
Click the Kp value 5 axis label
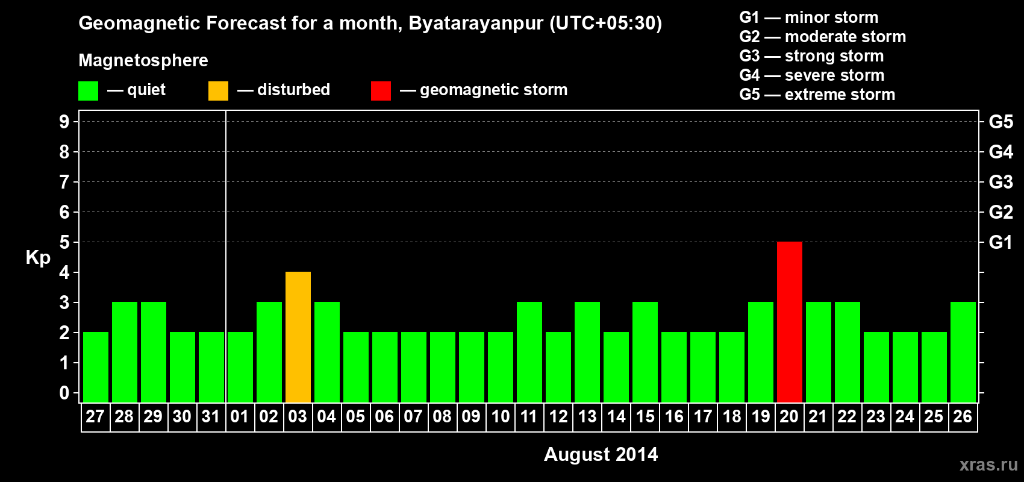coord(64,242)
